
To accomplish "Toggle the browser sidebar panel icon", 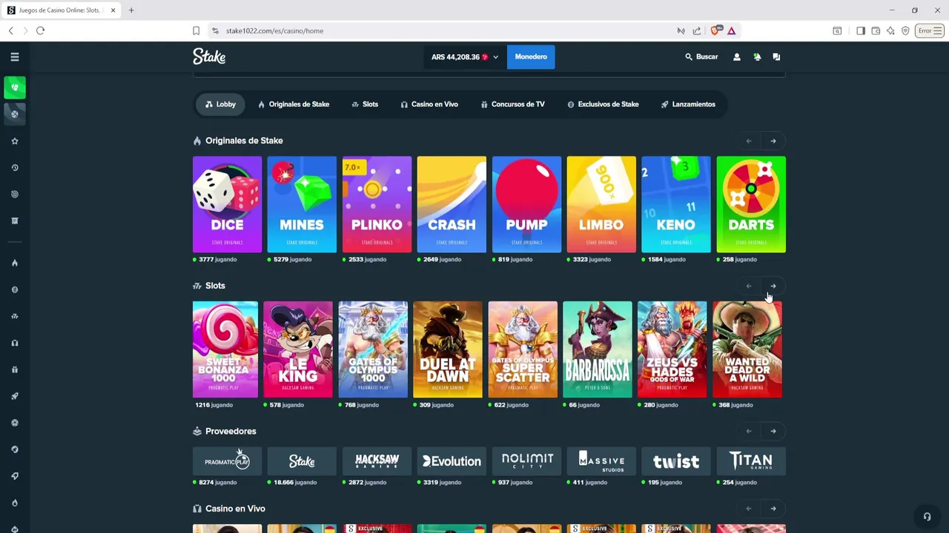I will [861, 30].
